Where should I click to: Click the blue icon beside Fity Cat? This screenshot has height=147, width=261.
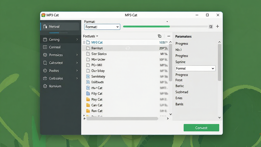click(x=88, y=93)
